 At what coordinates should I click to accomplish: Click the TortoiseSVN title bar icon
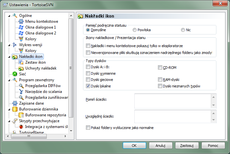[x=5, y=5]
